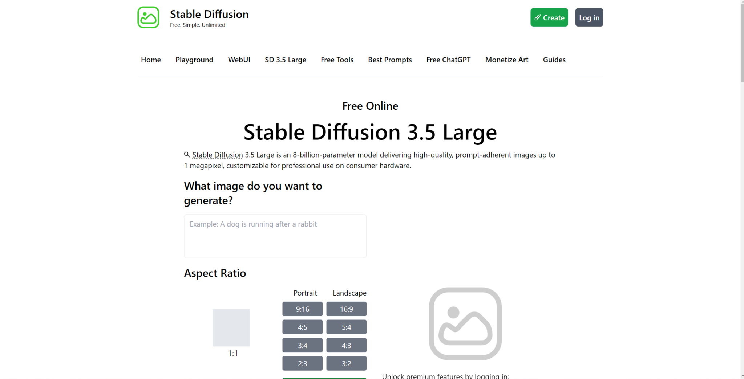This screenshot has width=744, height=379.
Task: Select the 1:1 square aspect ratio
Action: point(231,327)
